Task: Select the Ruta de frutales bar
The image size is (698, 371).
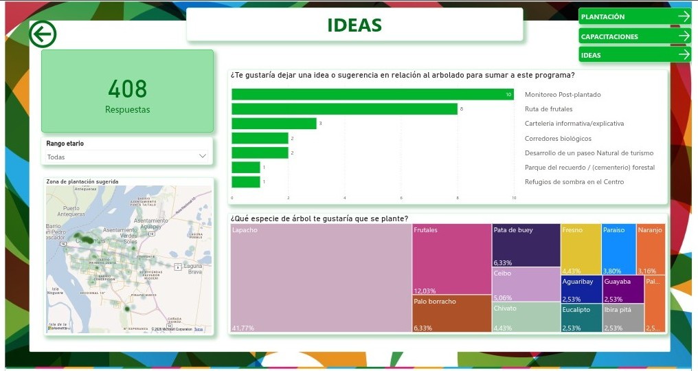Action: 345,109
